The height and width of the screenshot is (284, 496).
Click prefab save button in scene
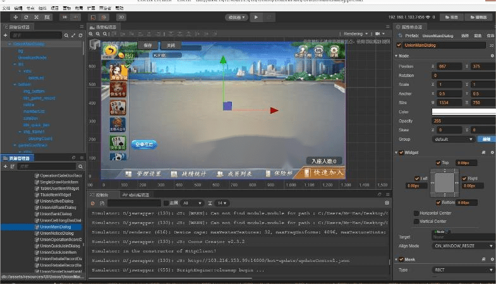point(148,45)
